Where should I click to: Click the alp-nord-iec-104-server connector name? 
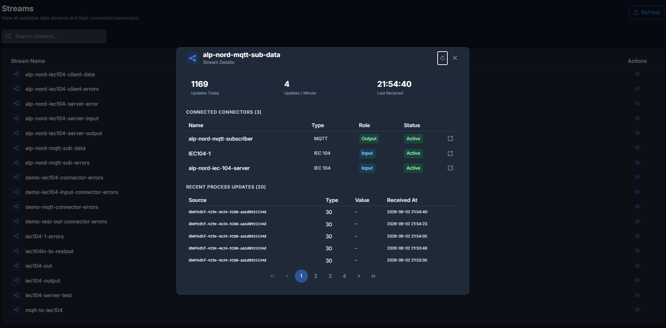pos(219,168)
